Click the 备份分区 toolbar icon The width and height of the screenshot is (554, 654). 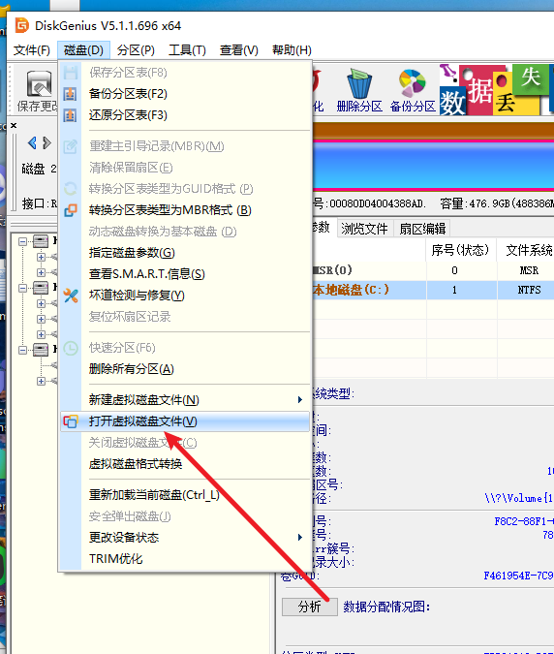[x=413, y=90]
